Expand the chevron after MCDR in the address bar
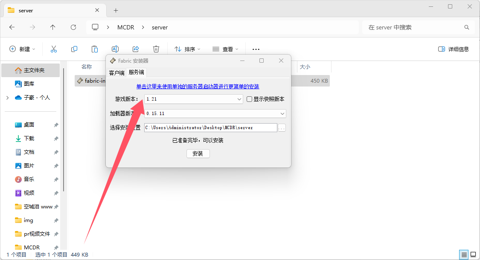480x260 pixels. pyautogui.click(x=143, y=27)
